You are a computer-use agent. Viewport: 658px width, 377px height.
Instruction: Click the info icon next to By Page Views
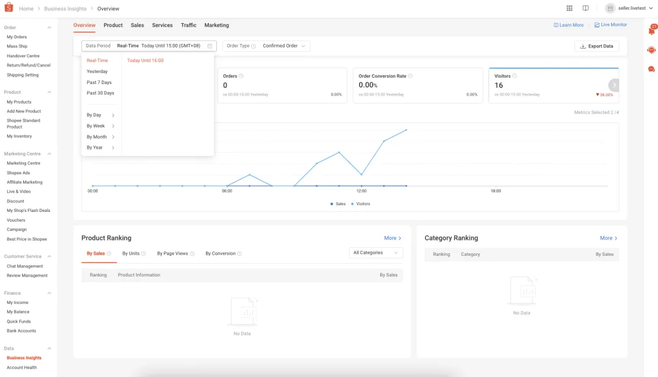[x=193, y=254]
